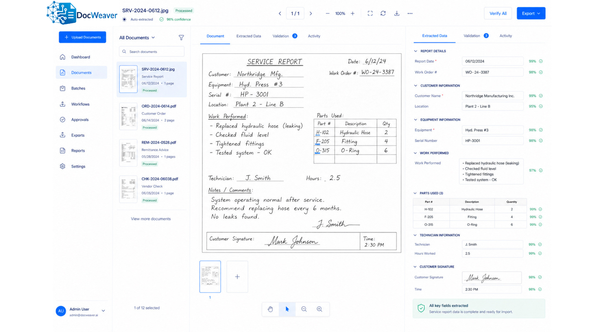Image resolution: width=591 pixels, height=332 pixels.
Task: Collapse the Work Performed section
Action: 415,153
